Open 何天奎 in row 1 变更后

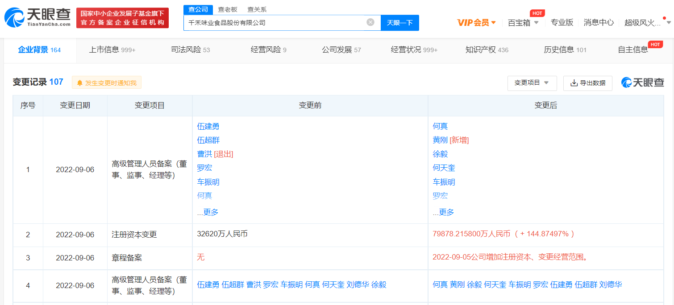(x=444, y=168)
